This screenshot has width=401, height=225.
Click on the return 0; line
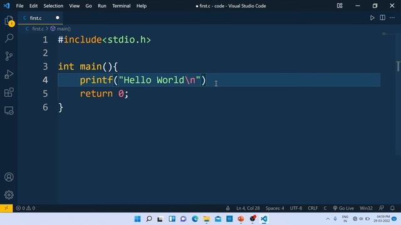[x=104, y=93]
